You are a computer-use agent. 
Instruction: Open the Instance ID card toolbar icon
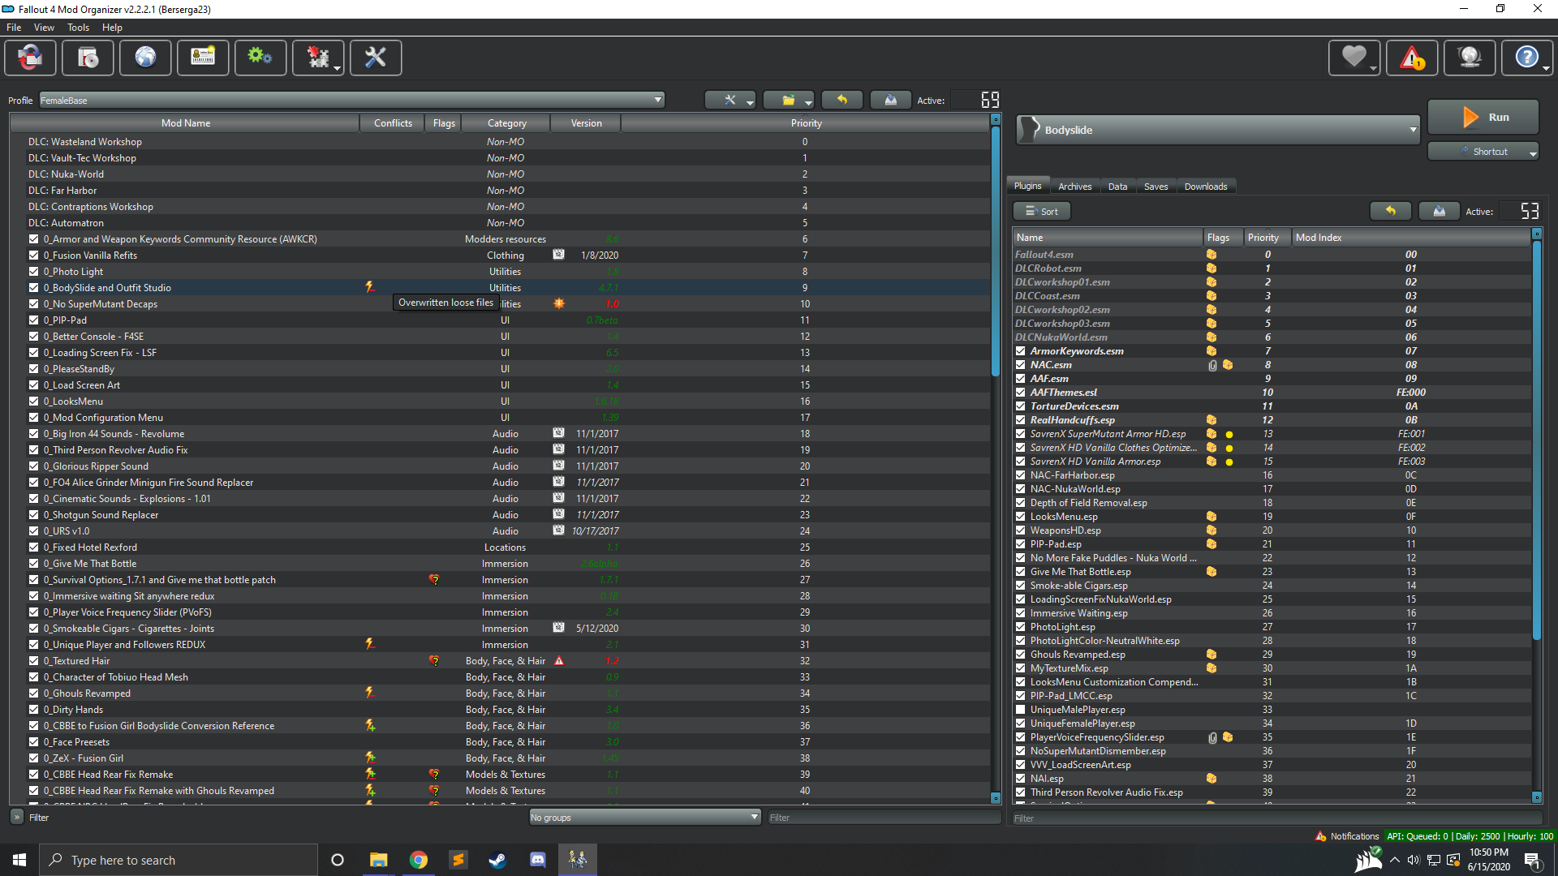pos(203,58)
